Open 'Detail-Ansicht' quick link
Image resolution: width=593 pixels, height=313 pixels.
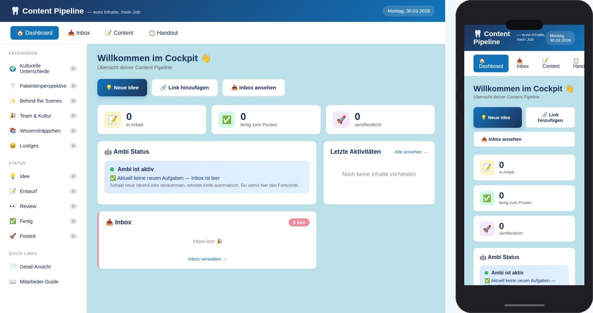pos(43,267)
